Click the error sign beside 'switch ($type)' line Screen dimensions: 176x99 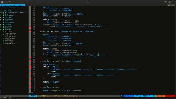coord(30,66)
